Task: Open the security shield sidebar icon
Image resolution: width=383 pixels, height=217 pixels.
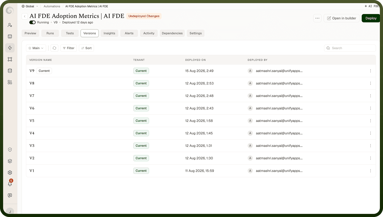Action: (10, 150)
